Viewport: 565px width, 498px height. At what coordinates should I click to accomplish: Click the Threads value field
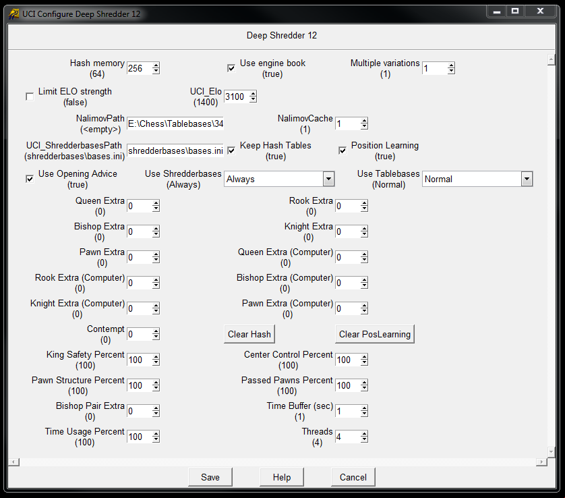point(348,437)
